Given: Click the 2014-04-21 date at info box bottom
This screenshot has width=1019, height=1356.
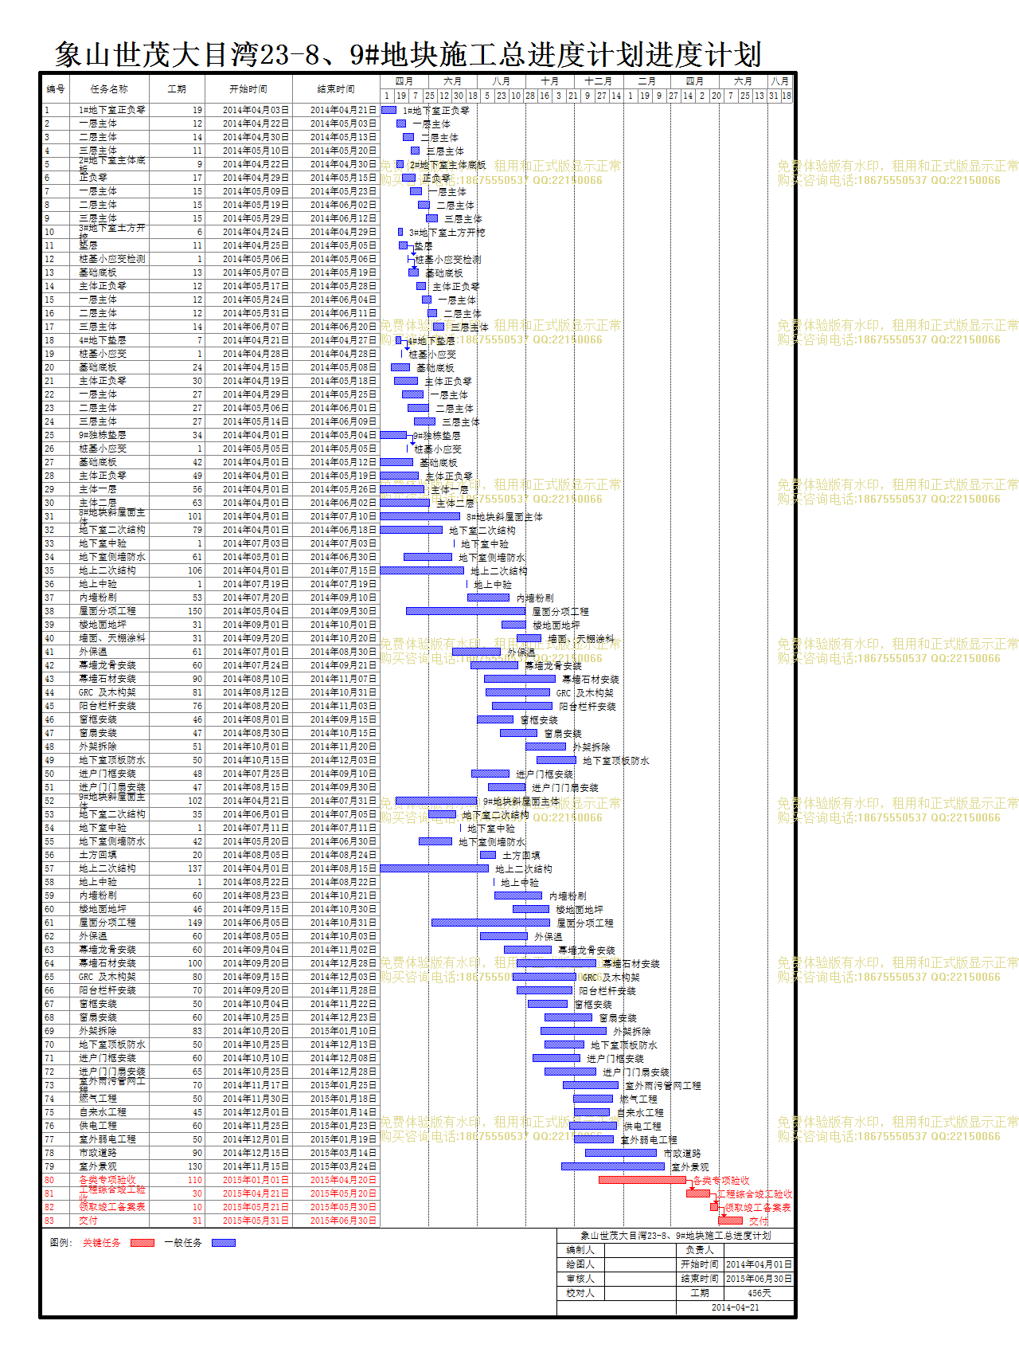Looking at the screenshot, I should point(735,1307).
